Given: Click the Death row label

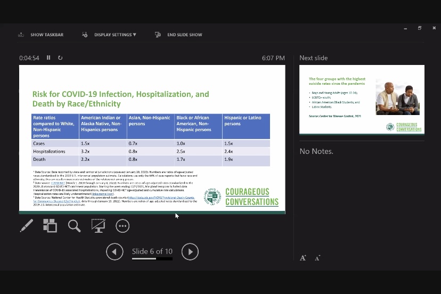Looking at the screenshot, I should (x=39, y=159).
